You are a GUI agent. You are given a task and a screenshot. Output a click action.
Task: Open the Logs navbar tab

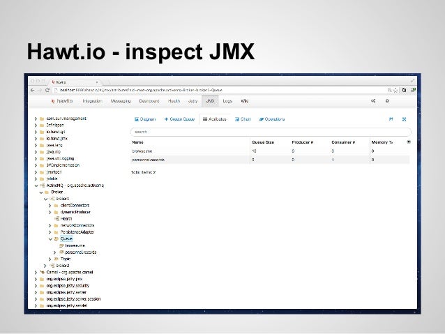click(227, 101)
